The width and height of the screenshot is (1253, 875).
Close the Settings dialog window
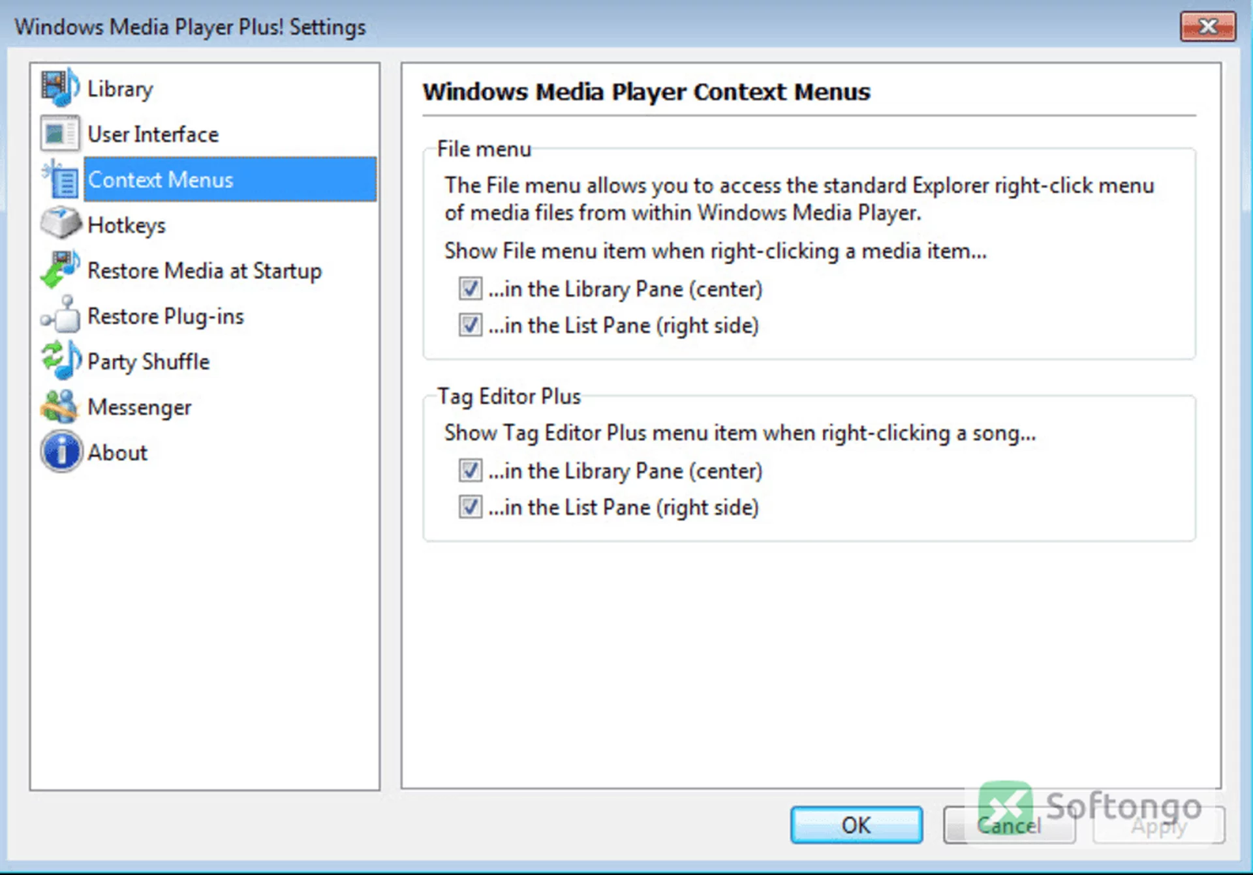1207,26
